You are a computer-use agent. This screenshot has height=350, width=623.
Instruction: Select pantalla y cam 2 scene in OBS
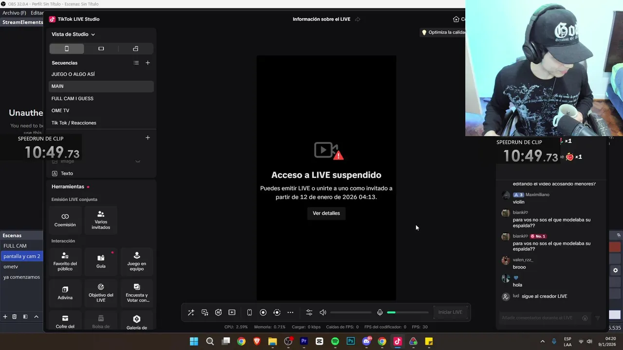pyautogui.click(x=21, y=256)
